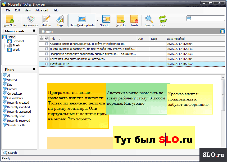Toggle the select-all checkbox in table header
This screenshot has width=227, height=162.
(x=47, y=39)
